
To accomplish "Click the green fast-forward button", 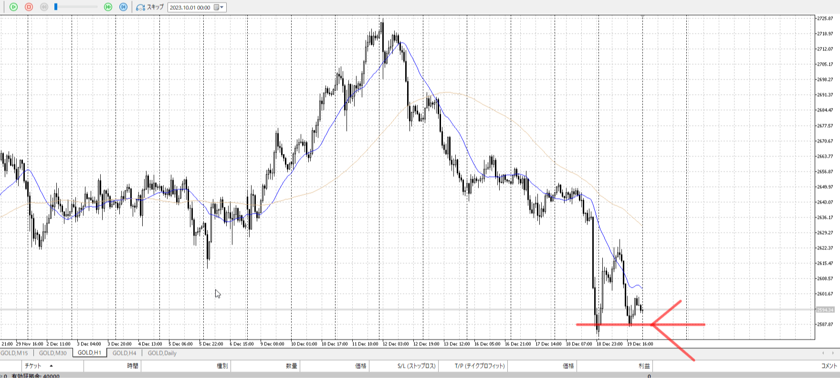I will click(x=108, y=7).
